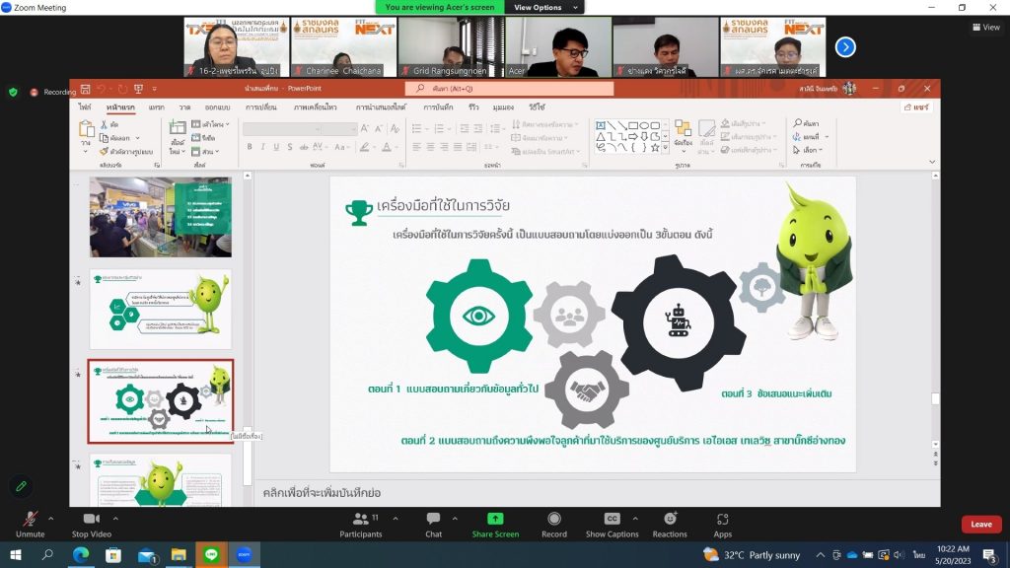The height and width of the screenshot is (568, 1010).
Task: Click the red Leave button
Action: pyautogui.click(x=980, y=525)
